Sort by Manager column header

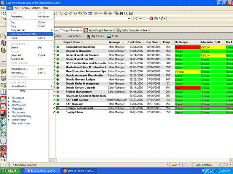(x=117, y=42)
